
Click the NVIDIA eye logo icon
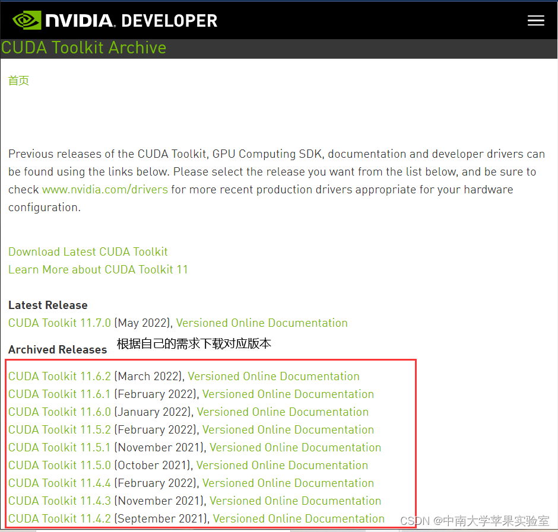click(27, 20)
